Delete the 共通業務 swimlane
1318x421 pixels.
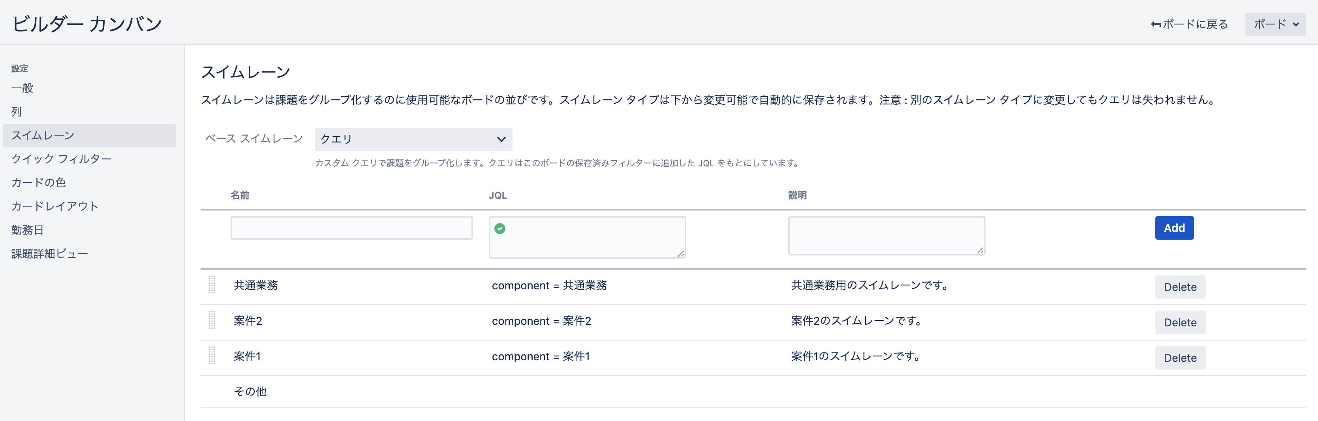pos(1180,287)
